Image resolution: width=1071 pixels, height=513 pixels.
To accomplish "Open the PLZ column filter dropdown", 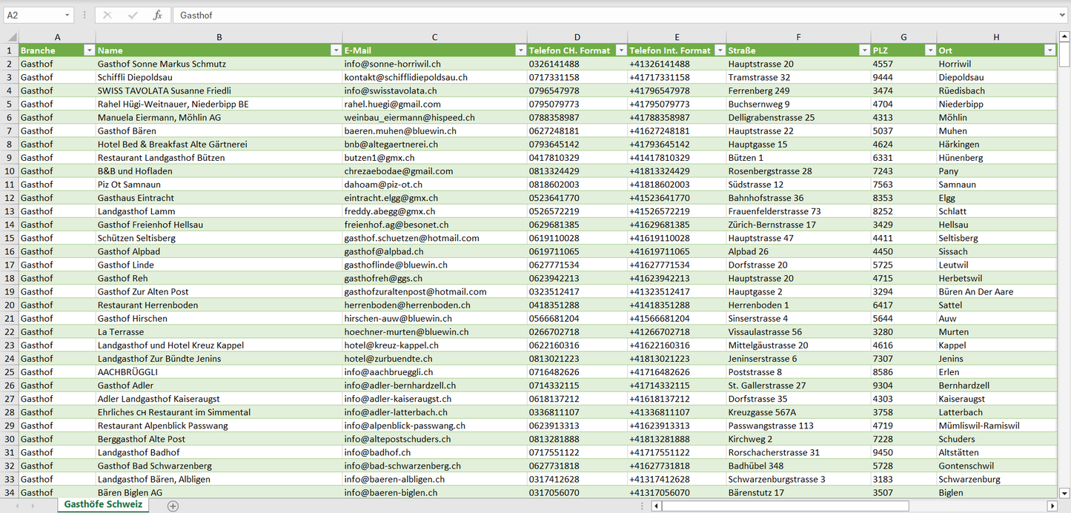I will 929,50.
